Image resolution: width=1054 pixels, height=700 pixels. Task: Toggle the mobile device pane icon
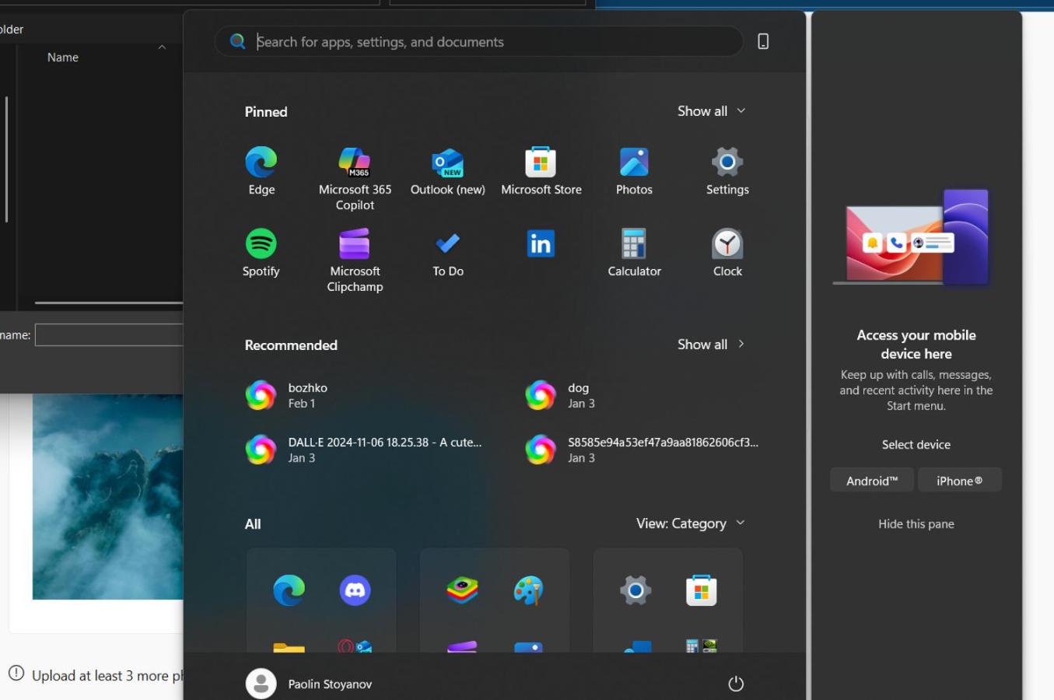click(763, 42)
